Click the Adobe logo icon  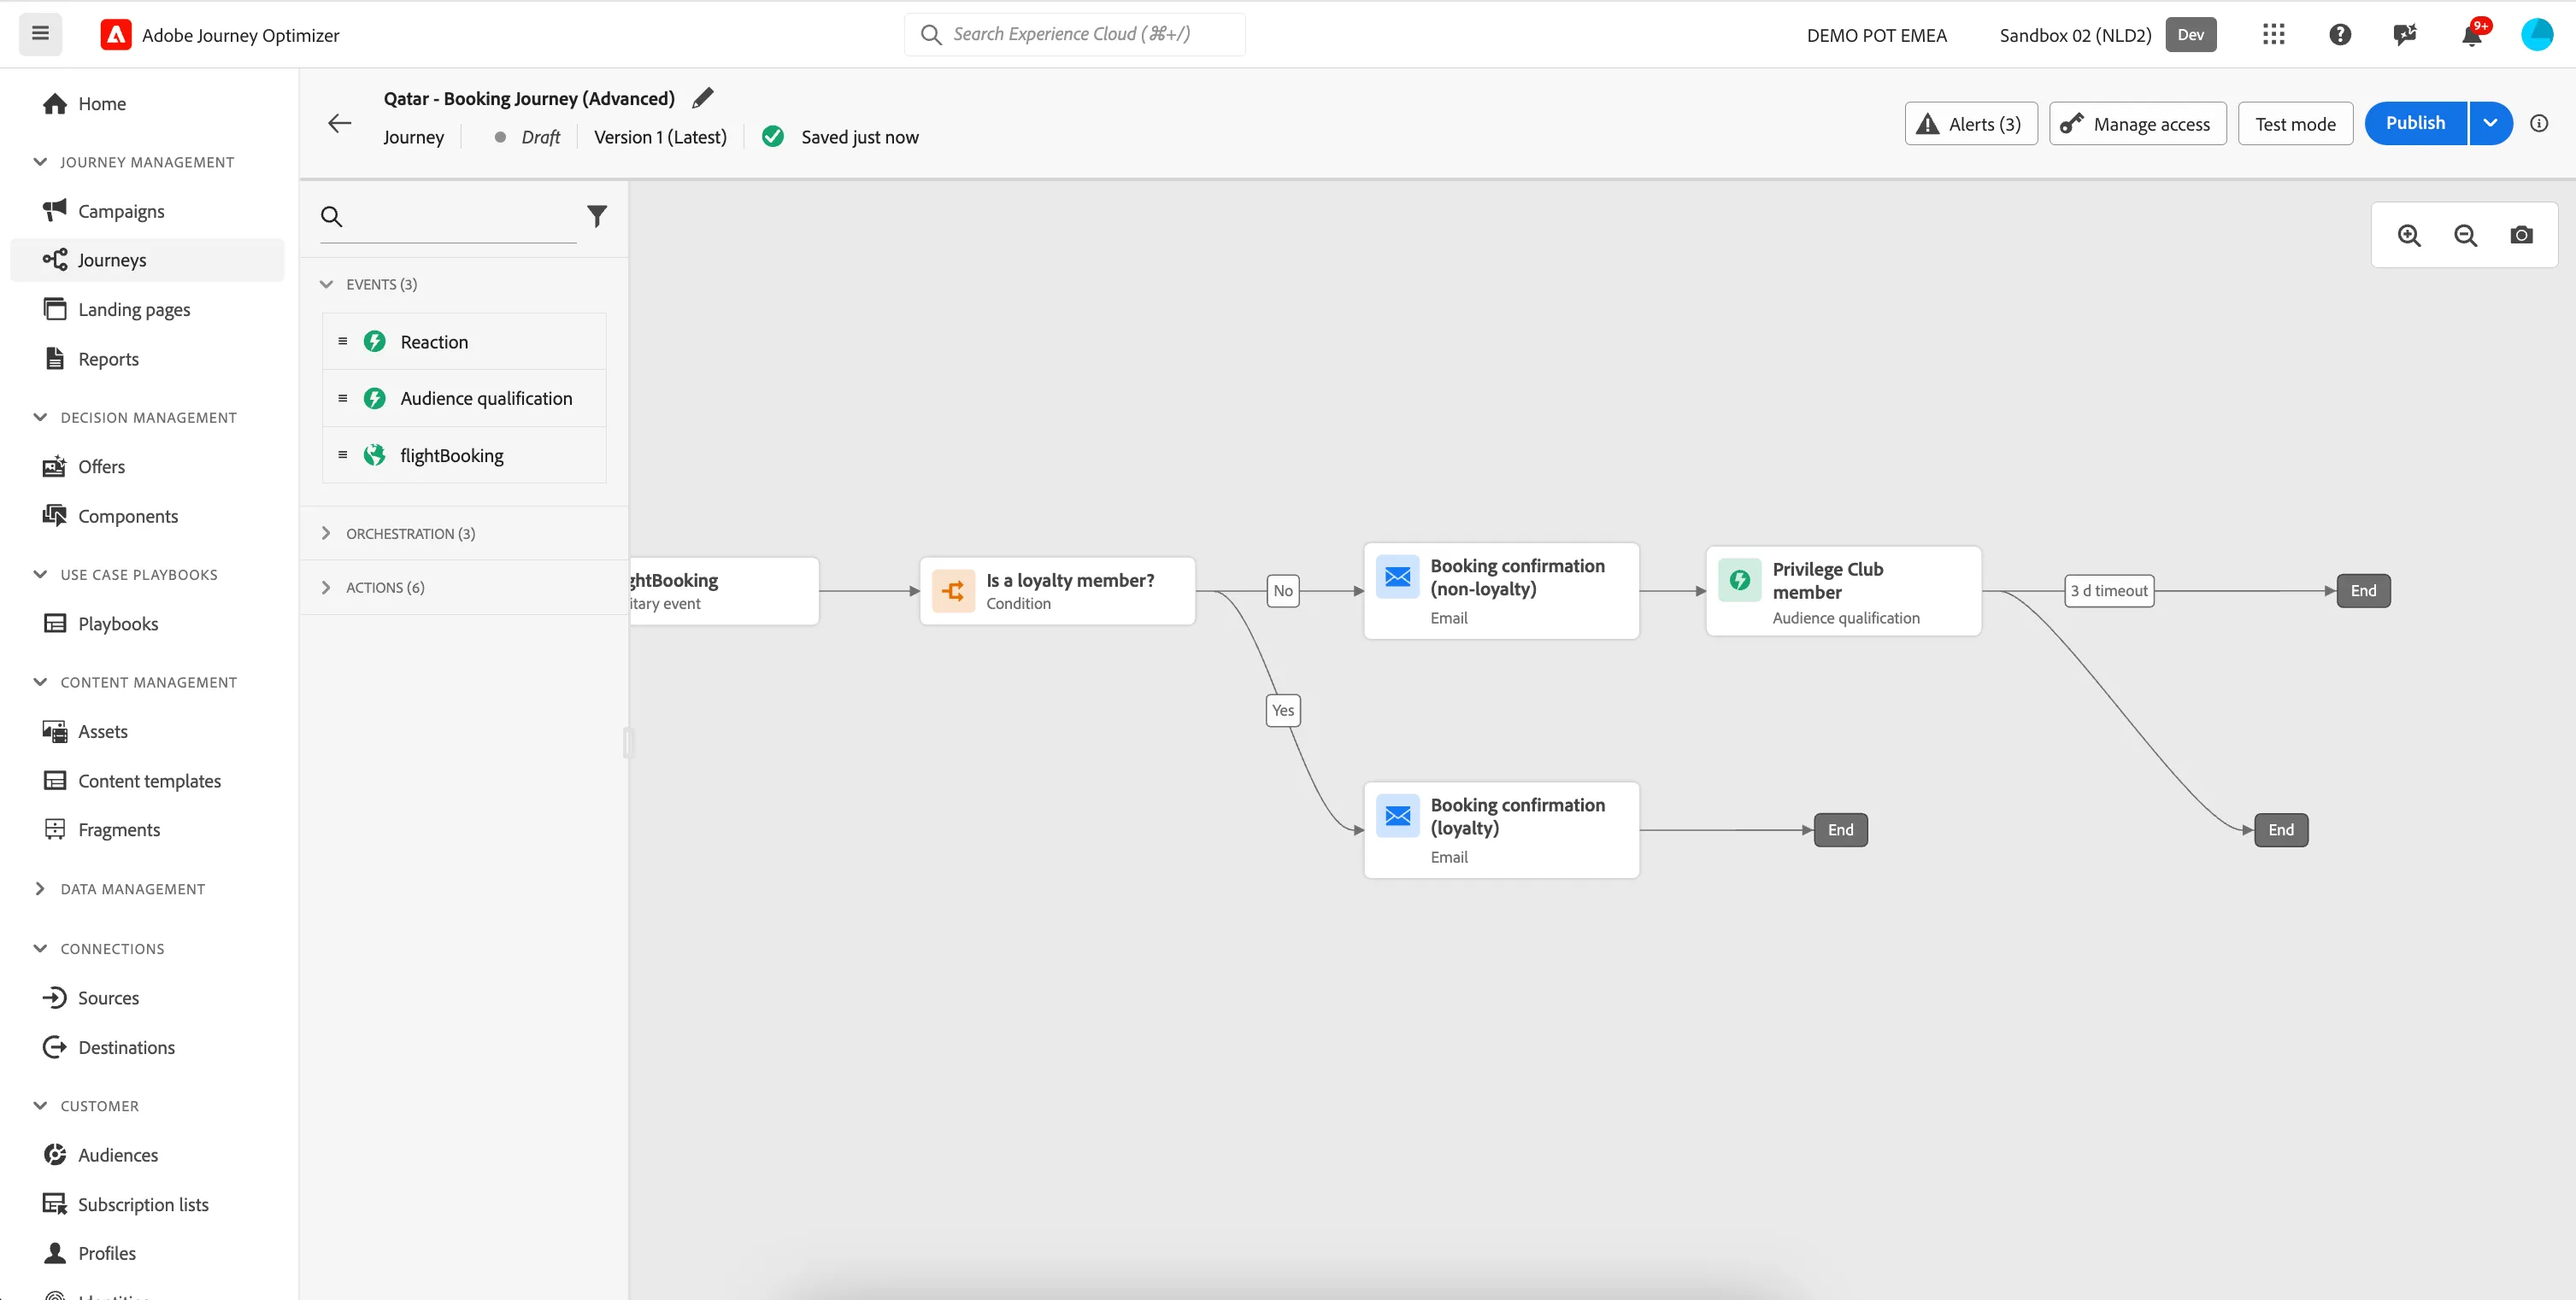(x=116, y=35)
